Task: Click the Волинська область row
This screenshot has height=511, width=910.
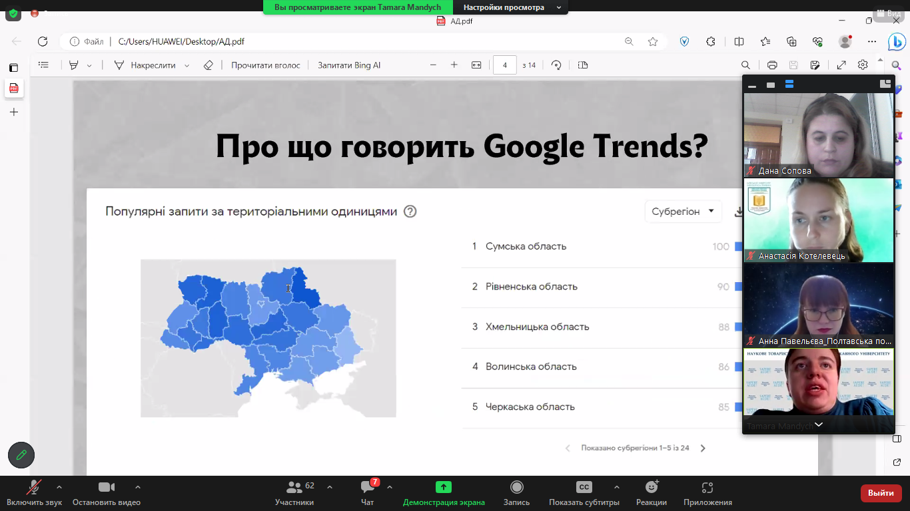Action: pyautogui.click(x=602, y=367)
